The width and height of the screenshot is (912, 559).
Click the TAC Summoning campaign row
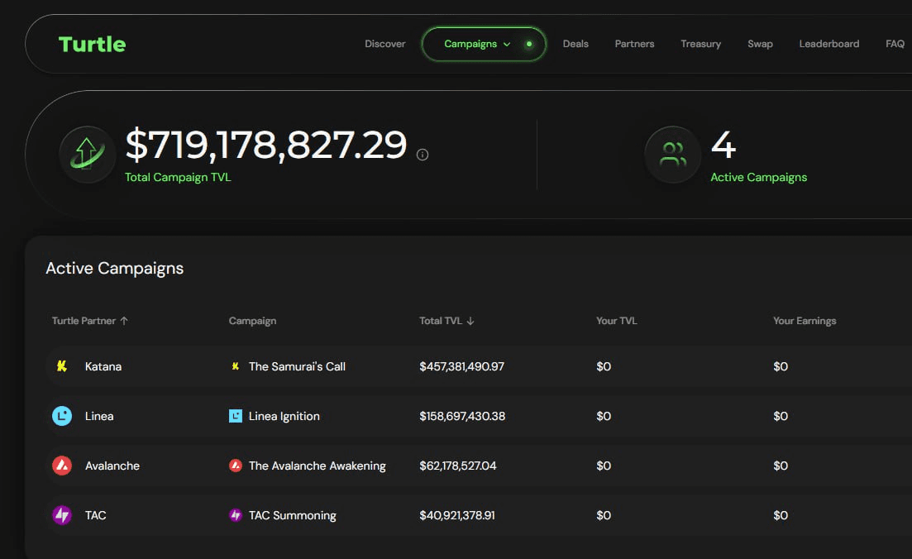292,515
